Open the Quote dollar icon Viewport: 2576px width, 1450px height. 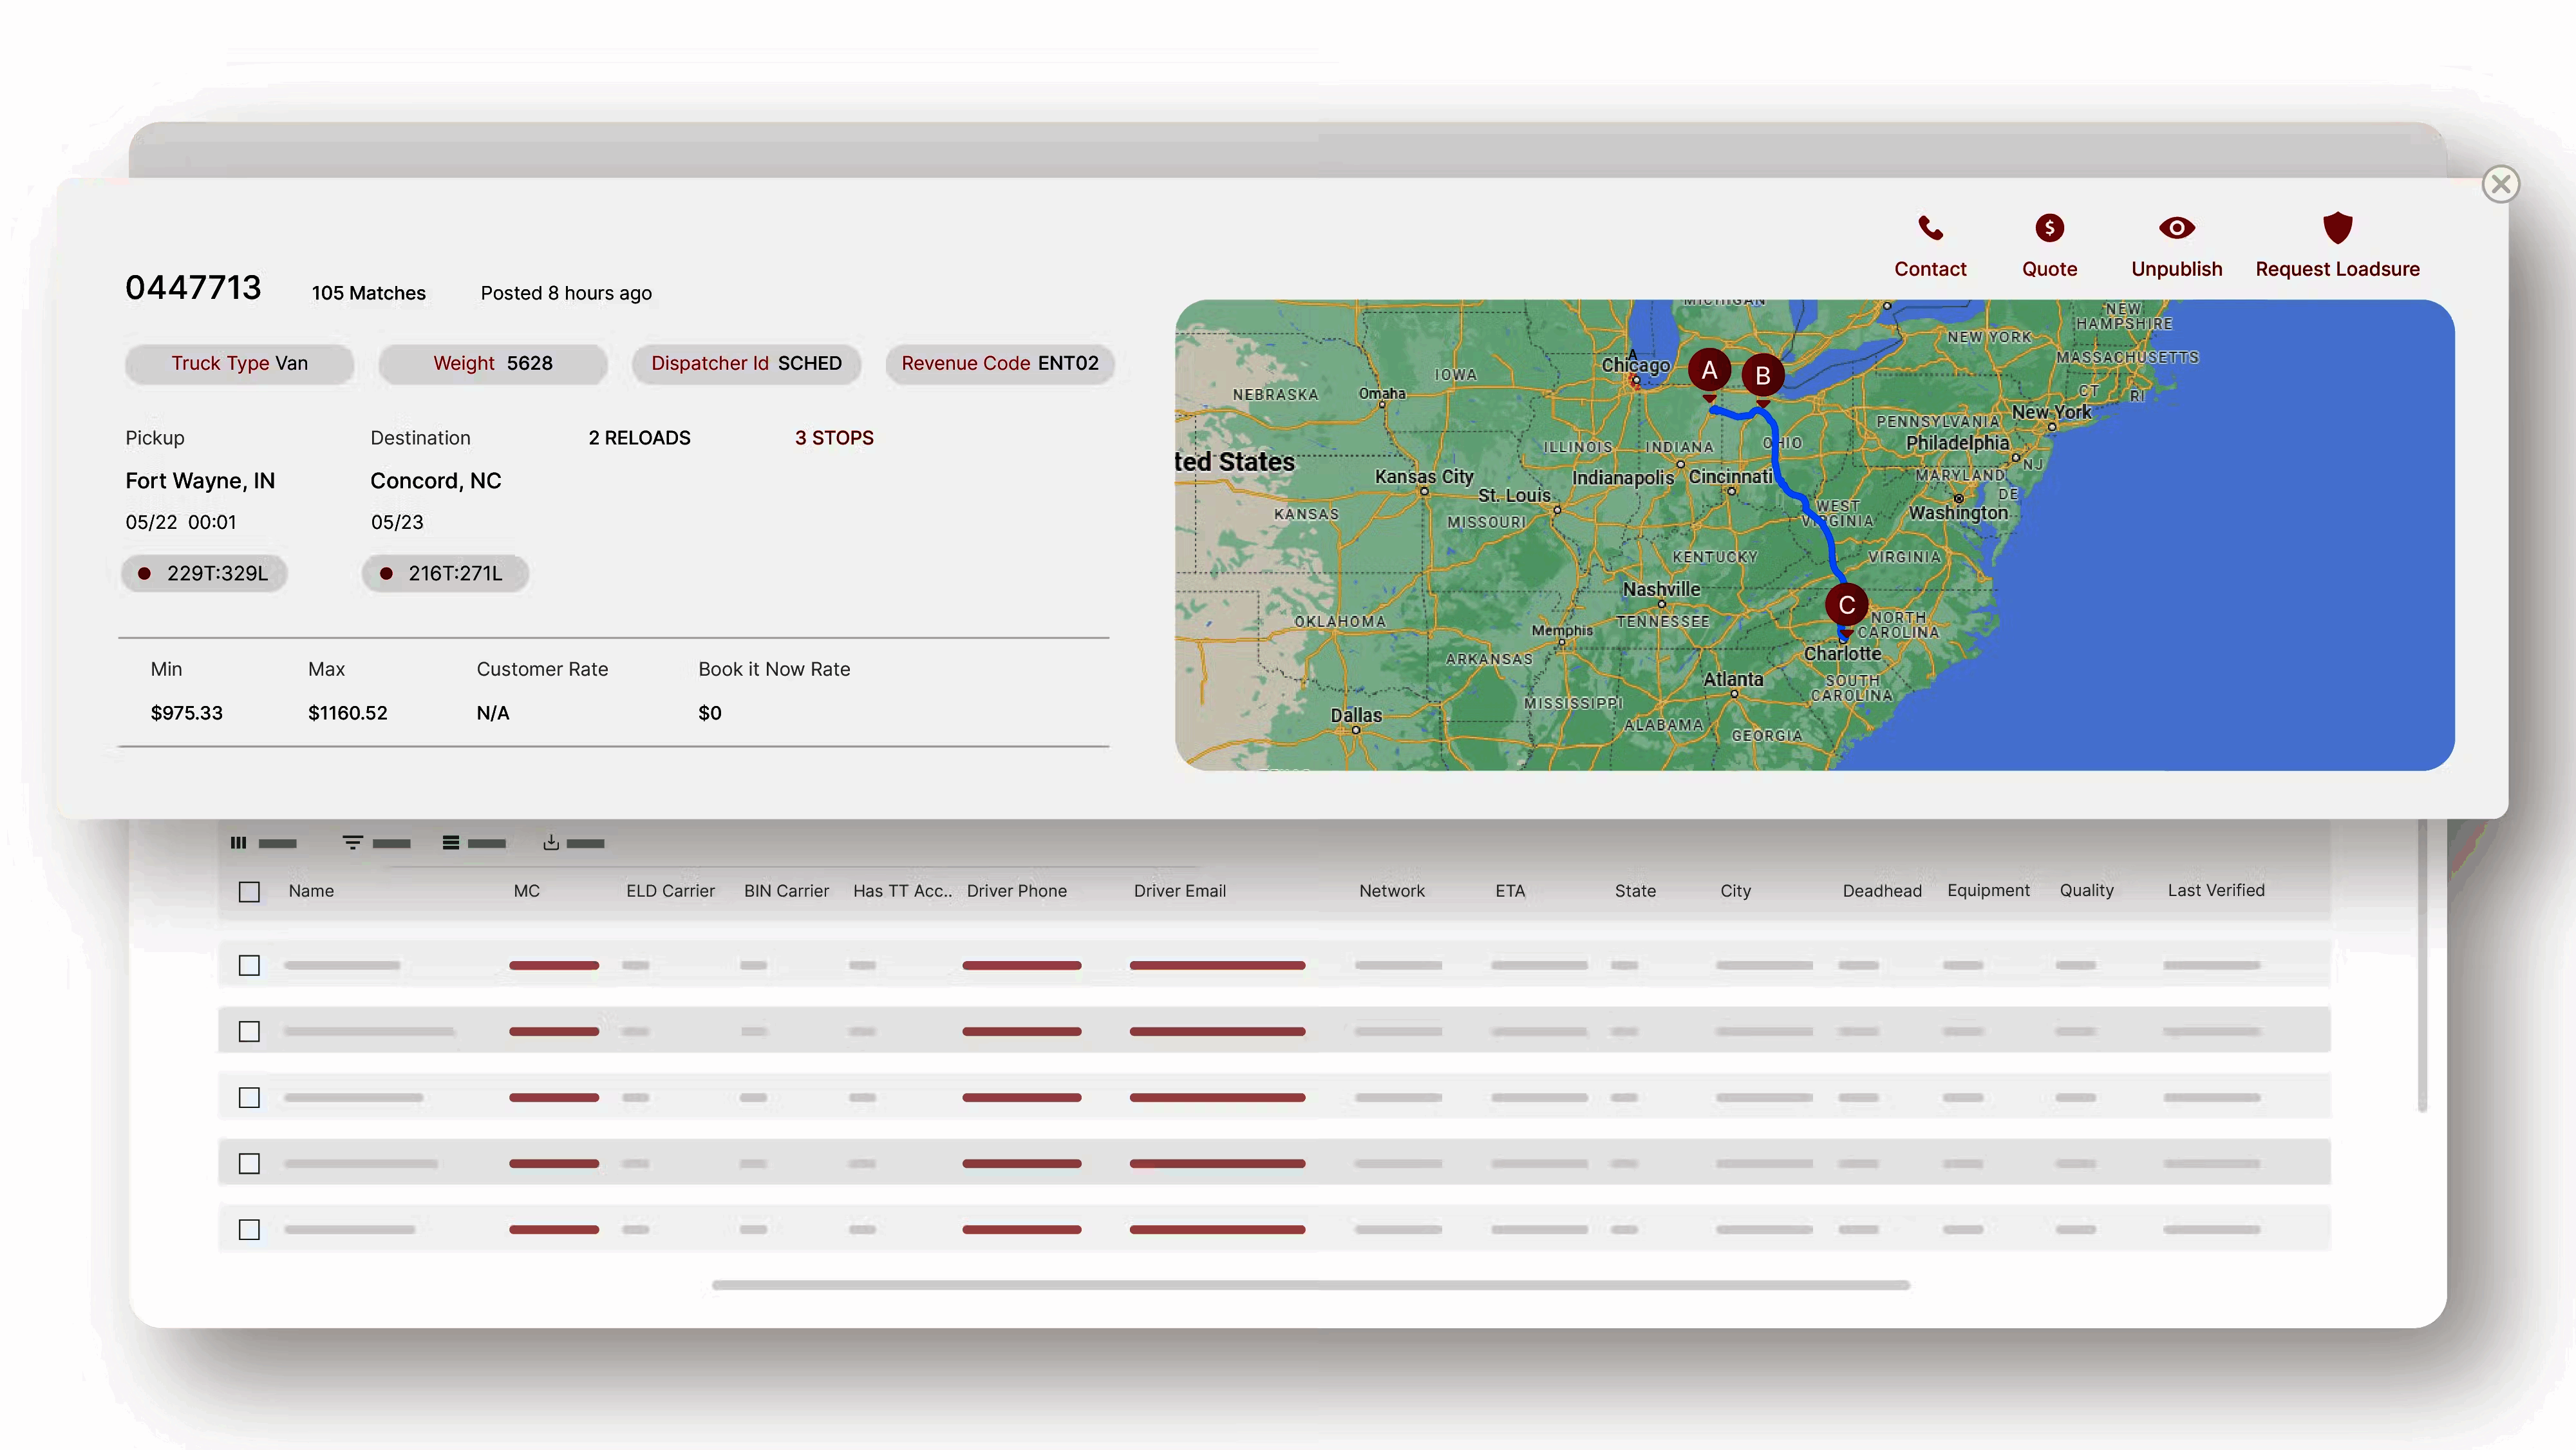coord(2049,229)
